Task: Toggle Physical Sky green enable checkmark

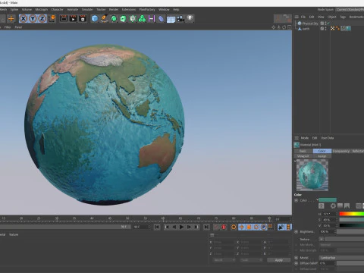Action: pos(328,24)
